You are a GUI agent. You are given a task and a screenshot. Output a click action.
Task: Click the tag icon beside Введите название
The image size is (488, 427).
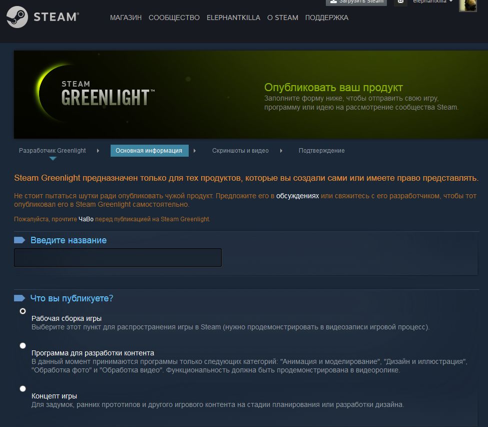(20, 240)
